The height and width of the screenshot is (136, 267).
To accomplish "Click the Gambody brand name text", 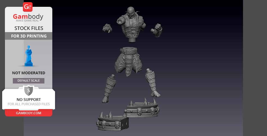I will [28, 17].
